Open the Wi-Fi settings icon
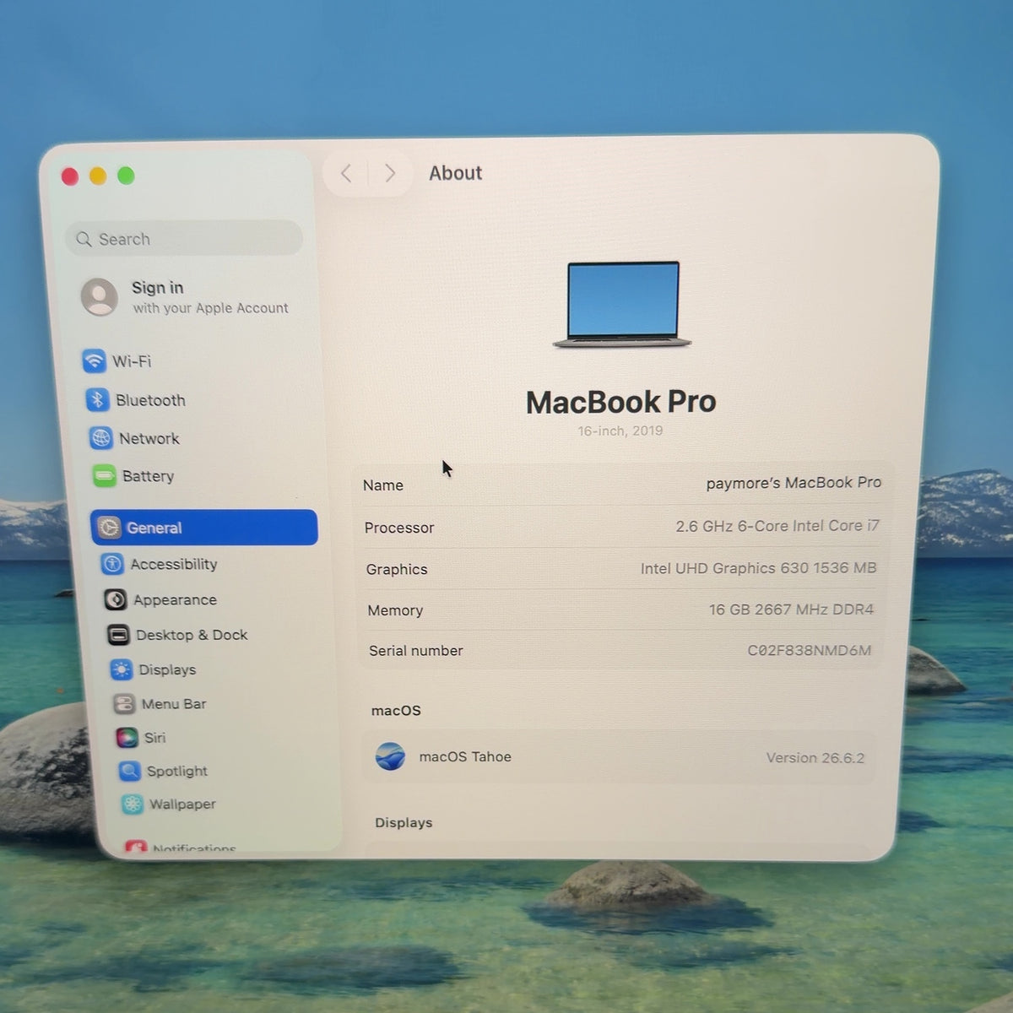 tap(94, 360)
